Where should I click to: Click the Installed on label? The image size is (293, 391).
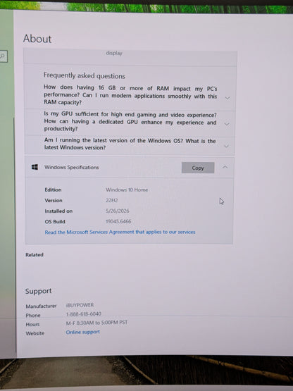(x=58, y=211)
